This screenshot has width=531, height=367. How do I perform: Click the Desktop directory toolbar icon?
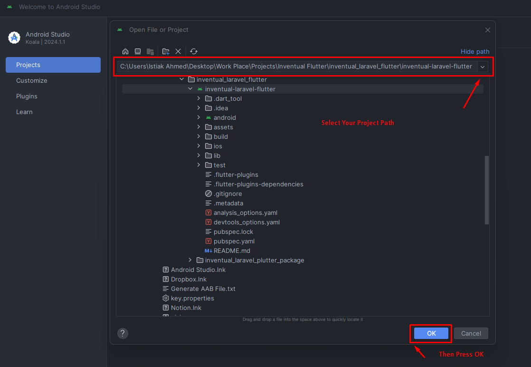[138, 51]
